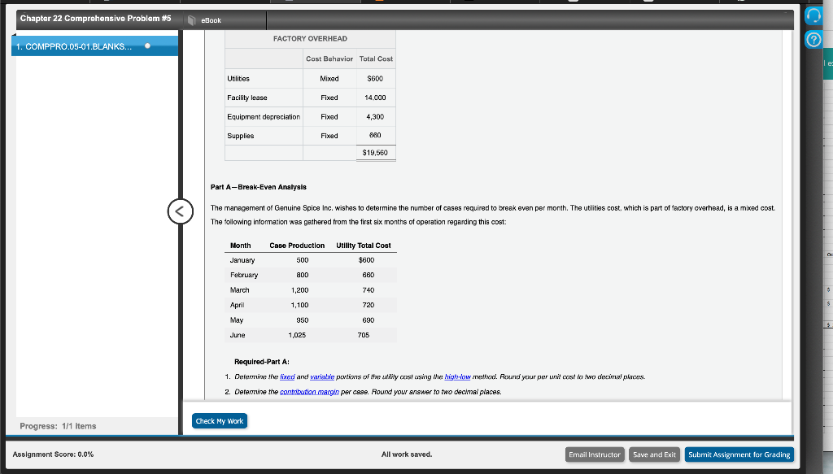Viewport: 833px width, 474px height.
Task: Open the help question mark icon
Action: [813, 39]
